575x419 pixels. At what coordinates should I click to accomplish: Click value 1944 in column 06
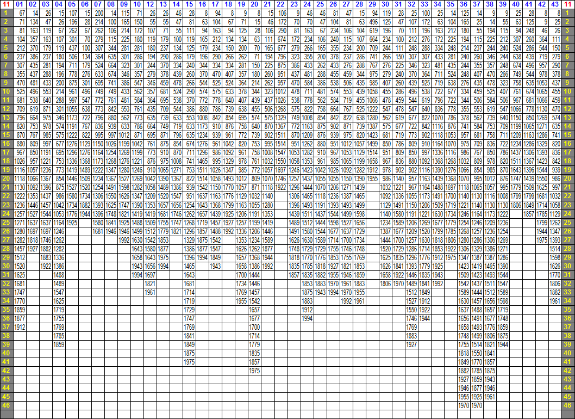click(x=85, y=213)
